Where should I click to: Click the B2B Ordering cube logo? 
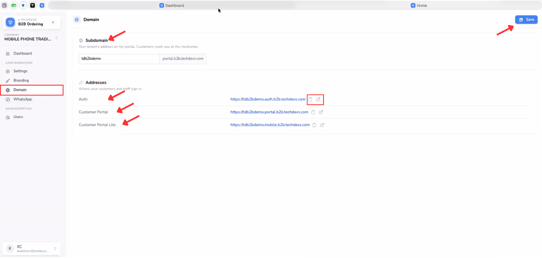point(10,22)
